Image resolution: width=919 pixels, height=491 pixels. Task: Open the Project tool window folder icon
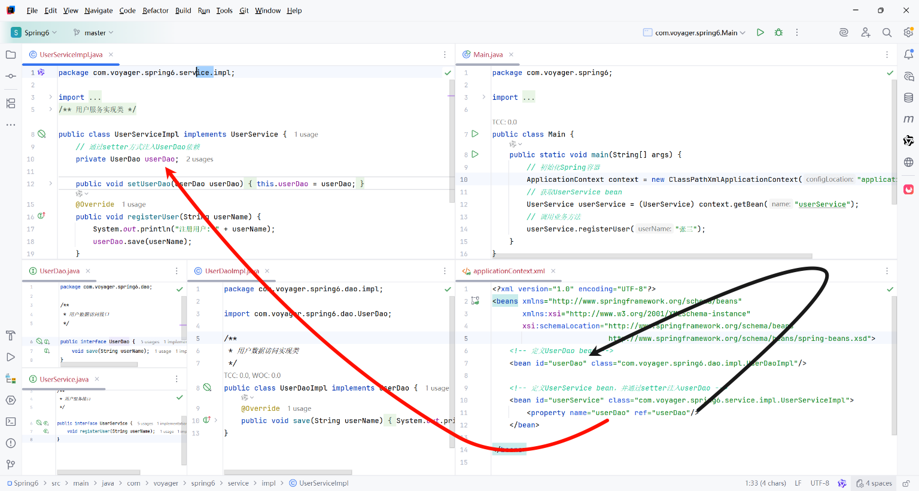click(10, 54)
